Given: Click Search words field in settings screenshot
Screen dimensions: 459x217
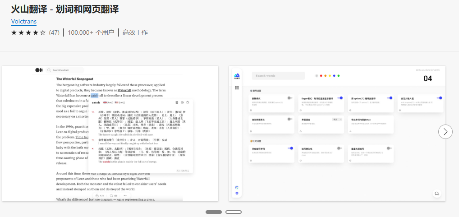Looking at the screenshot, I should click(278, 76).
